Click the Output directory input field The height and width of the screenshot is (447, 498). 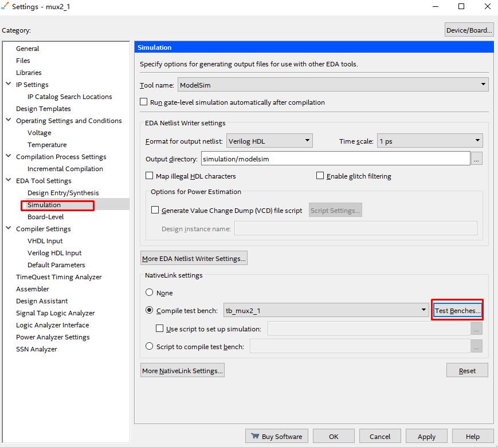click(336, 159)
